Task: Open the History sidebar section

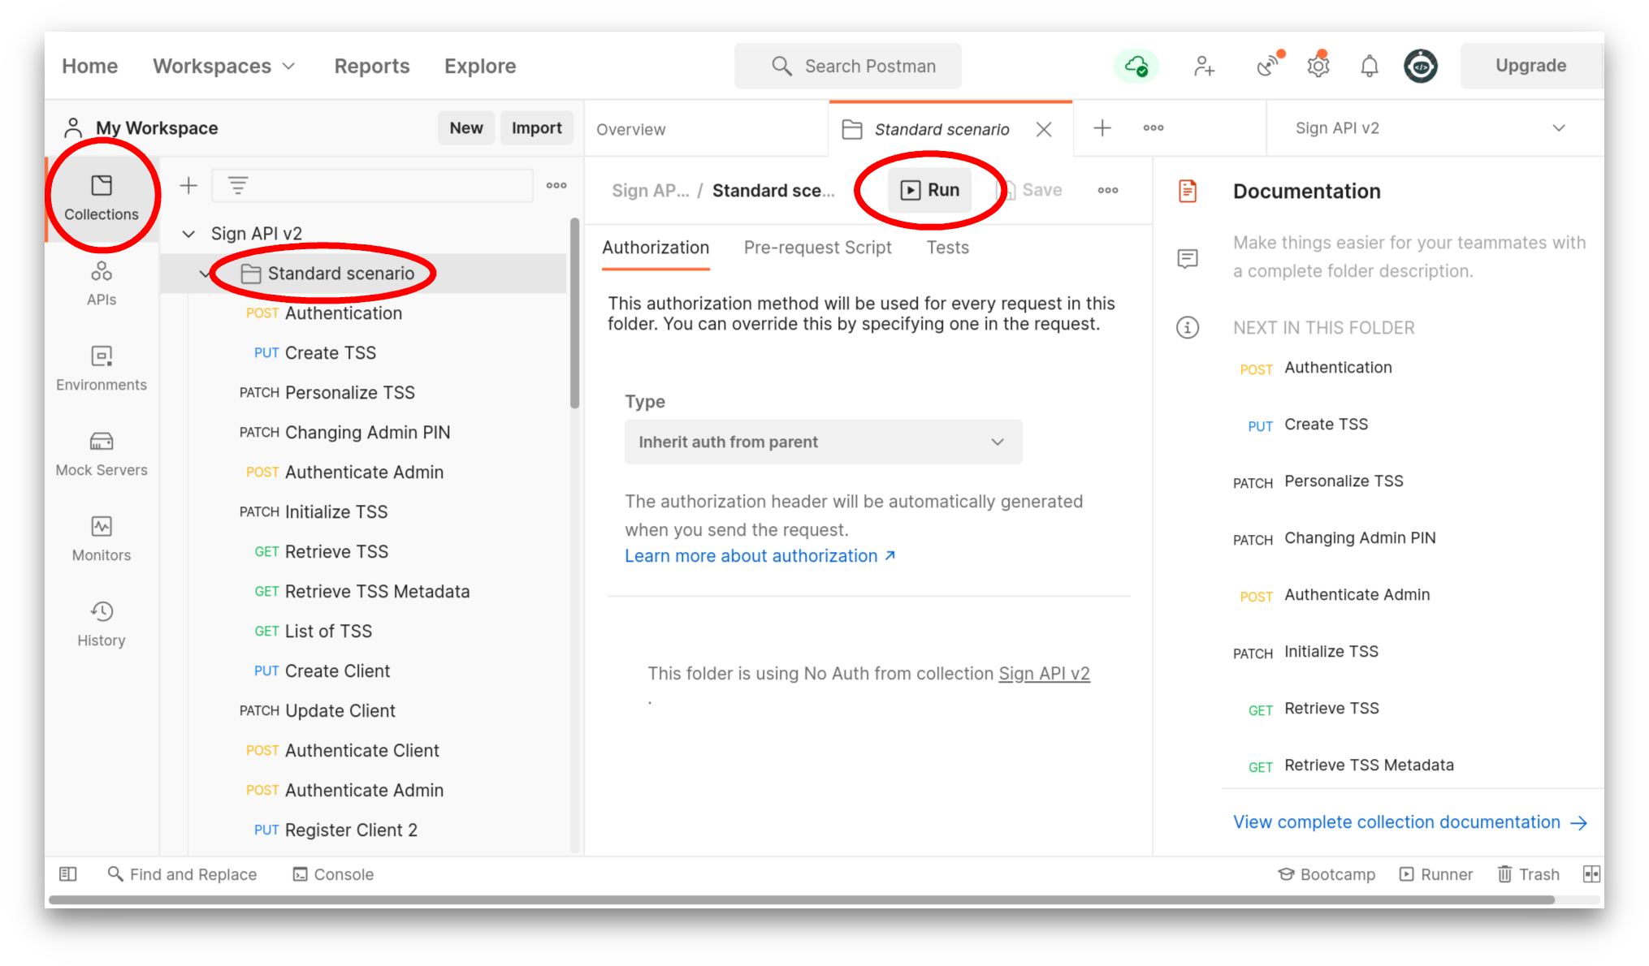Action: click(102, 623)
